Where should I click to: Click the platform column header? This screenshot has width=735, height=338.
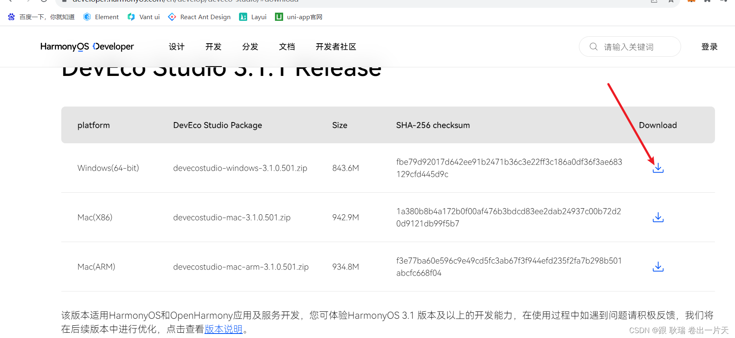point(94,125)
